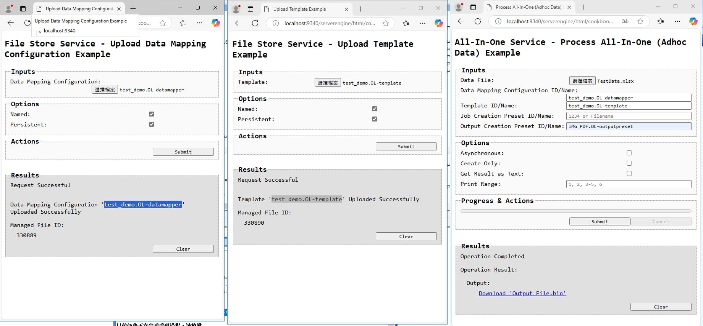The width and height of the screenshot is (703, 326).
Task: Open favorites list in Process All-In-One window
Action: (x=661, y=21)
